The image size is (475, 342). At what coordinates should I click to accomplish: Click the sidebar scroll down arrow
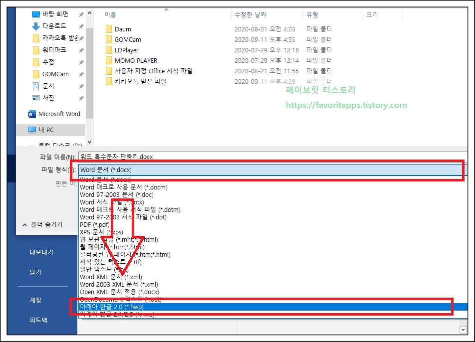pyautogui.click(x=89, y=142)
